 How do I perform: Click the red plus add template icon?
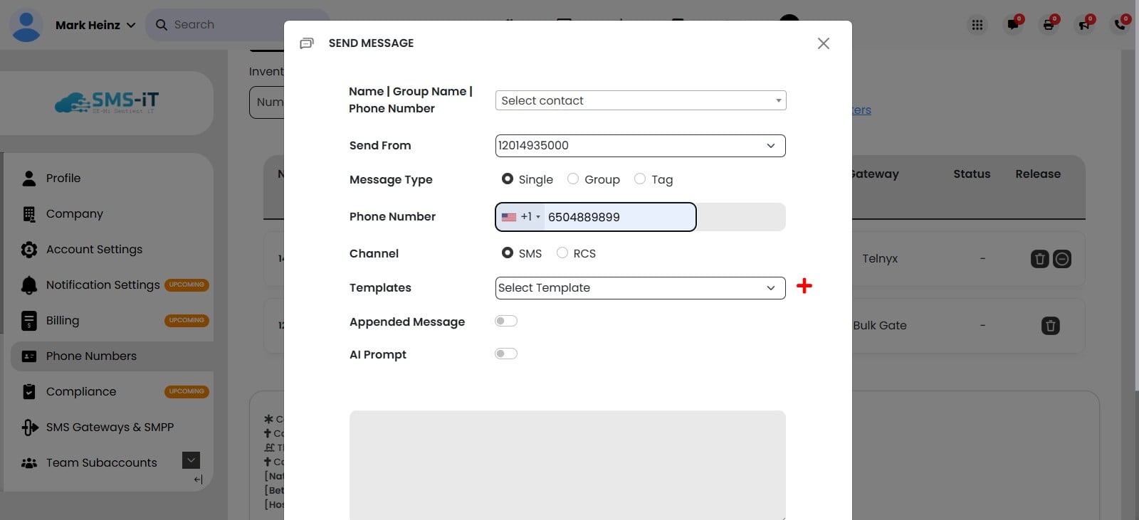tap(804, 286)
